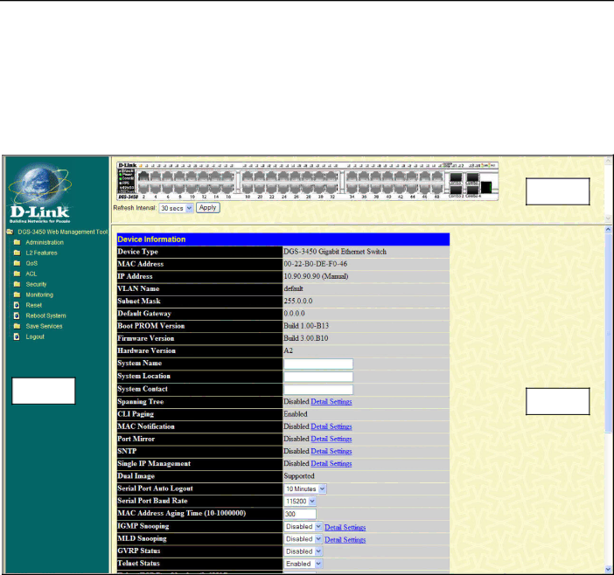Click the Apply button for refresh interval
The image size is (614, 575).
(x=208, y=208)
